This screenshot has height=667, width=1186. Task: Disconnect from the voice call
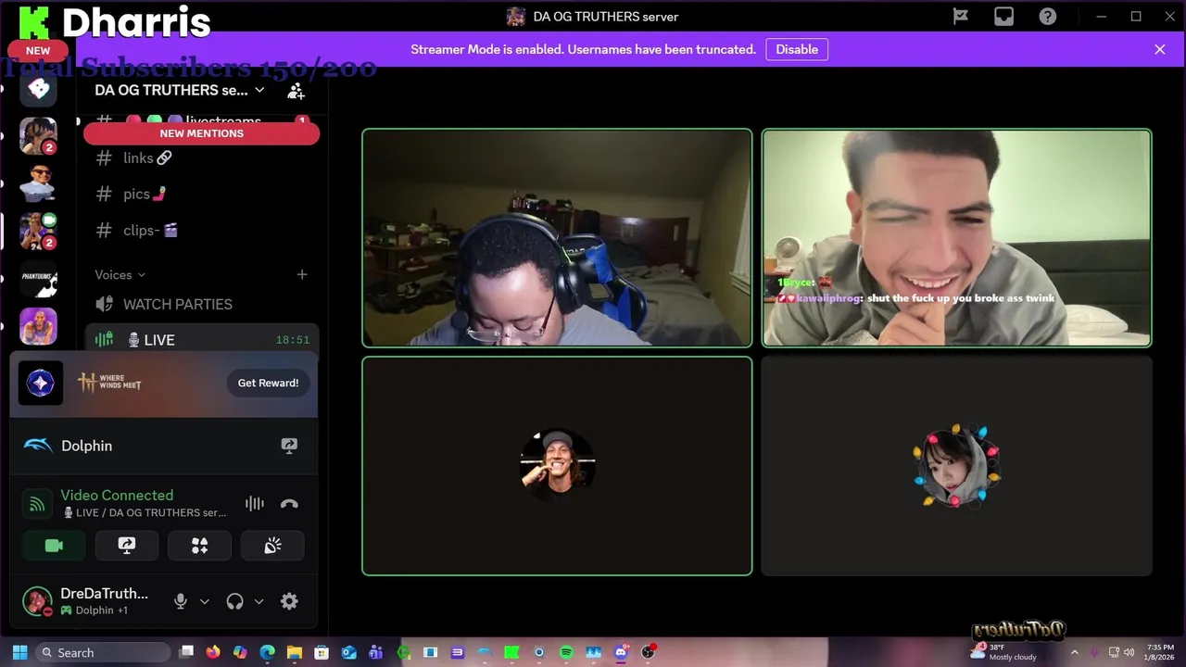289,504
